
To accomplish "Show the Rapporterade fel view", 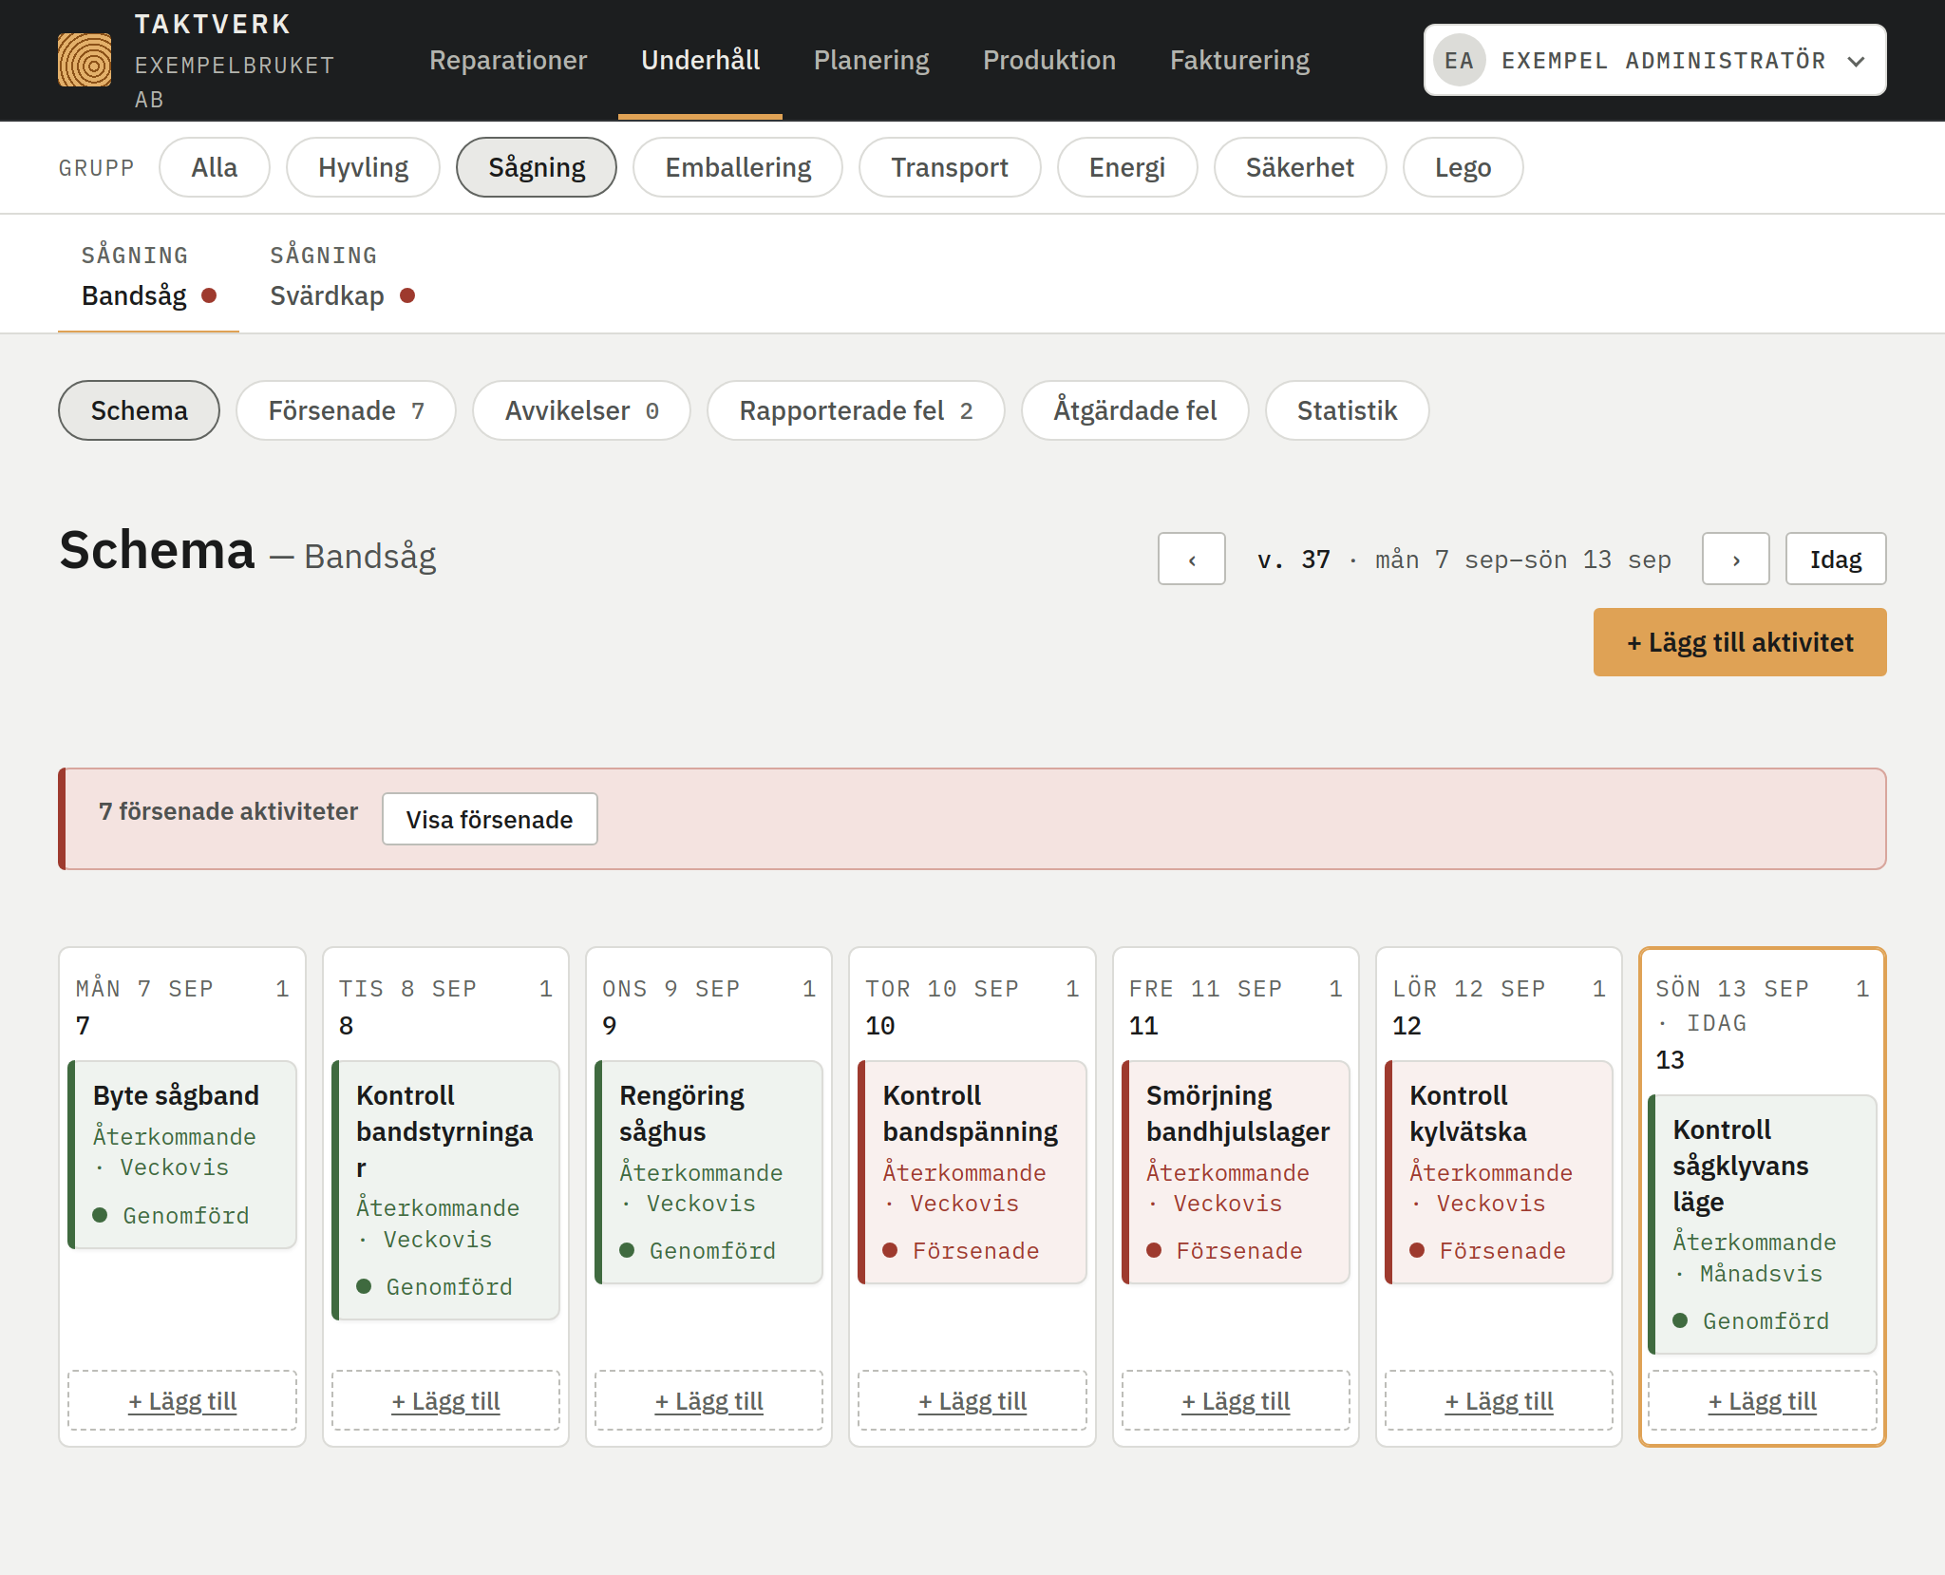I will point(856,410).
